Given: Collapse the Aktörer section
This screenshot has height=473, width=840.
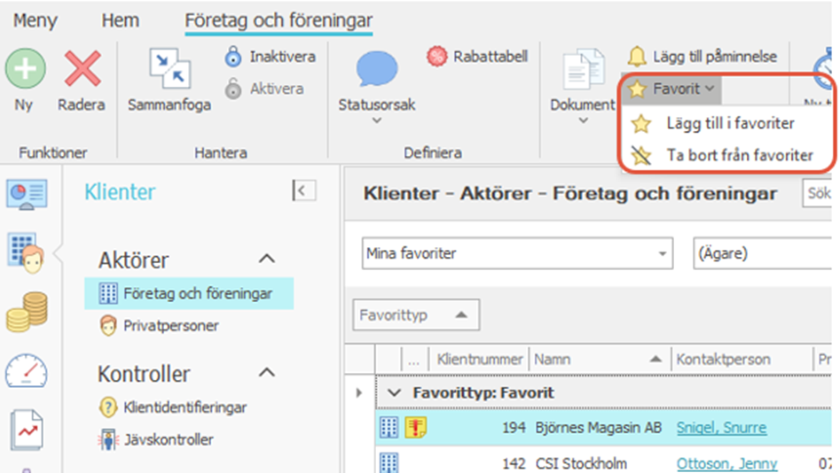Looking at the screenshot, I should [x=266, y=260].
